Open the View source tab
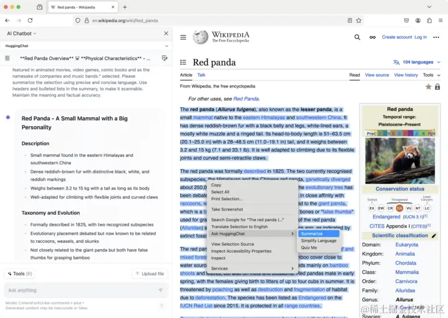448x318 pixels. [x=377, y=75]
